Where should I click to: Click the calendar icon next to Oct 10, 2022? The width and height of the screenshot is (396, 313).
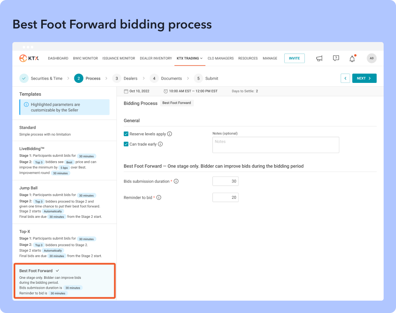(x=126, y=91)
